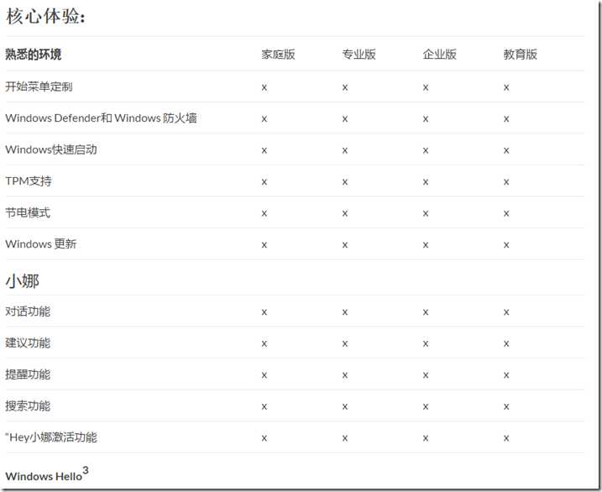Click the 教育版 column header
This screenshot has width=602, height=492.
(x=521, y=54)
